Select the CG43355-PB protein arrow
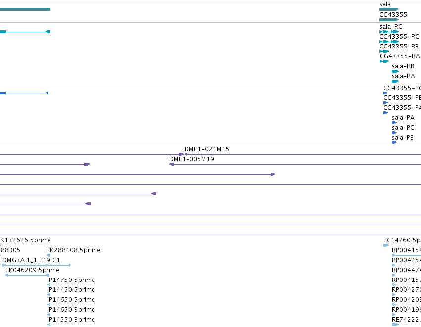This screenshot has height=327, width=421. [x=385, y=103]
